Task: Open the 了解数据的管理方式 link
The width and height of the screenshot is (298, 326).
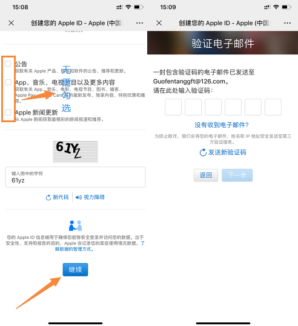Action: [x=99, y=246]
